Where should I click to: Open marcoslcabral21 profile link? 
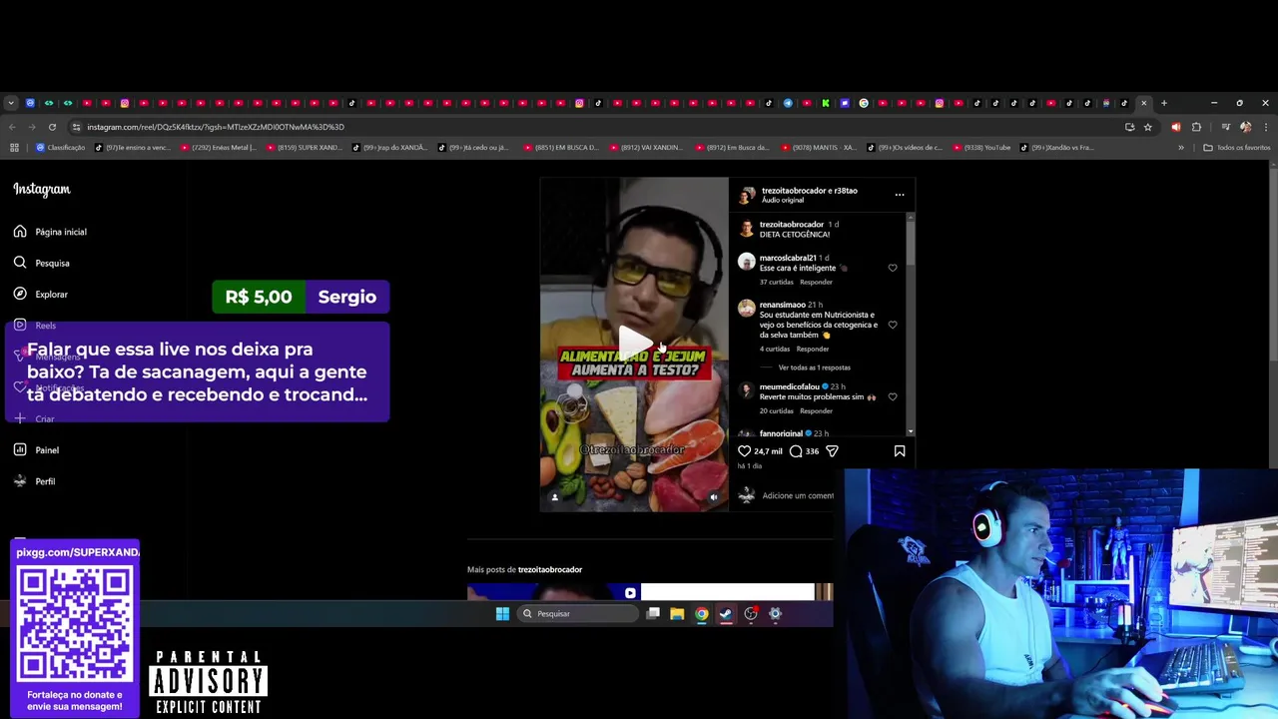point(788,258)
